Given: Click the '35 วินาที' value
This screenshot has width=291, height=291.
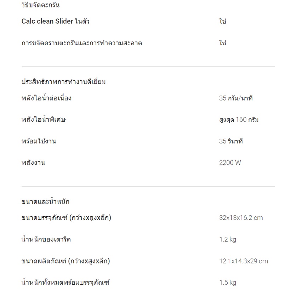Looking at the screenshot, I should (x=231, y=141).
